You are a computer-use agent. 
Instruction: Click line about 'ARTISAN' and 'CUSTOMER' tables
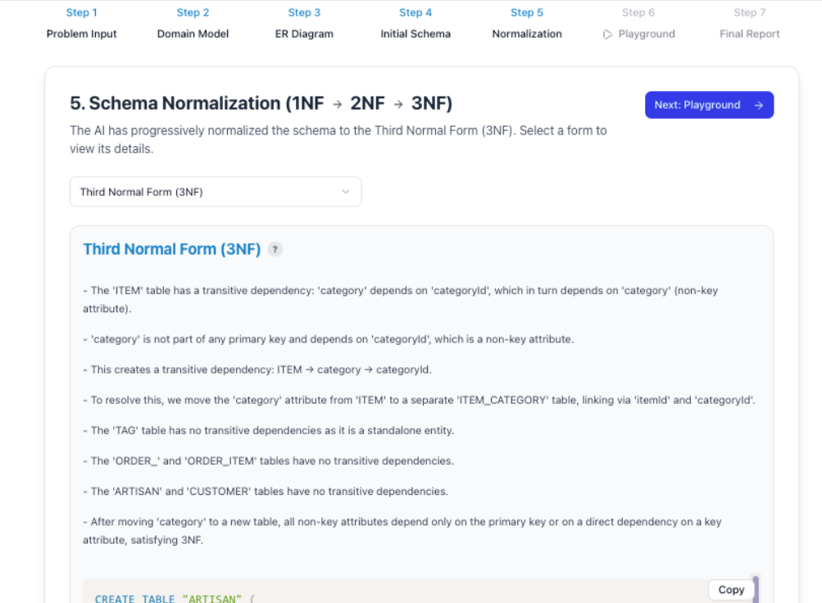pyautogui.click(x=266, y=492)
